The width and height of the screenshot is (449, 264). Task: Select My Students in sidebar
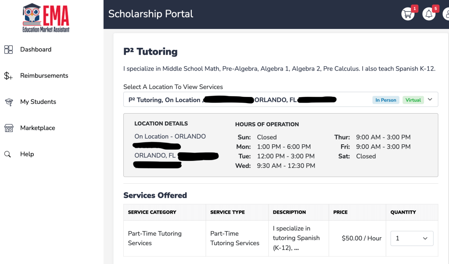coord(38,102)
